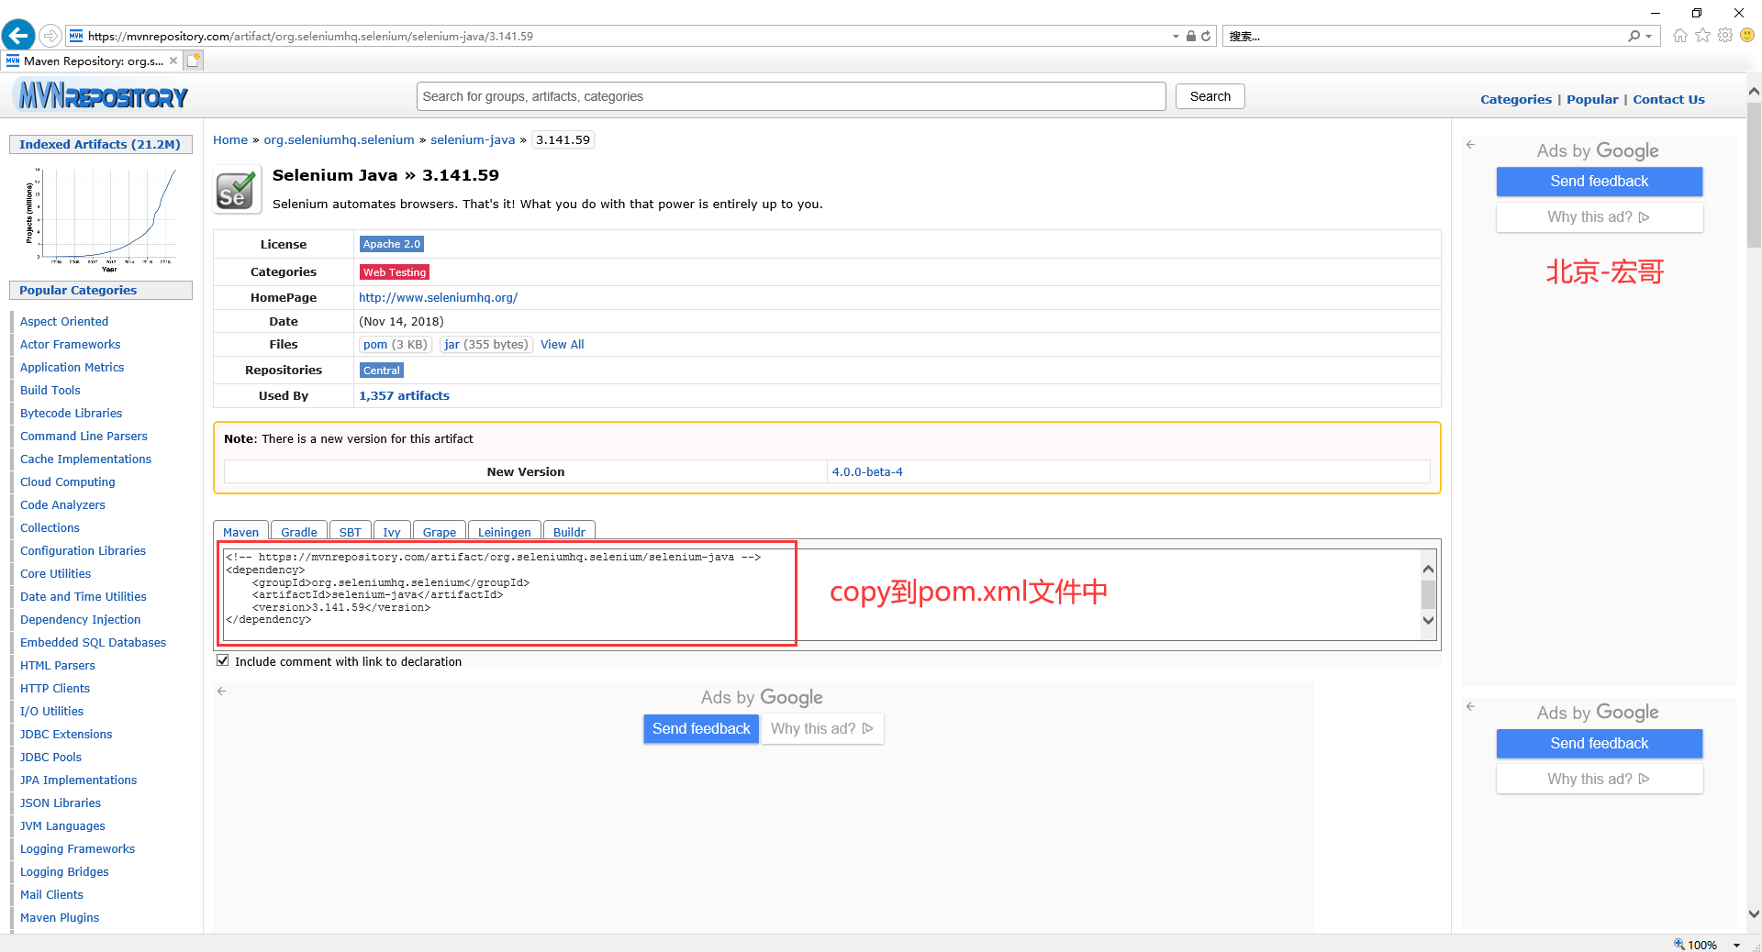The image size is (1762, 952).
Task: Click Send feedback in top right ad
Action: click(1599, 181)
